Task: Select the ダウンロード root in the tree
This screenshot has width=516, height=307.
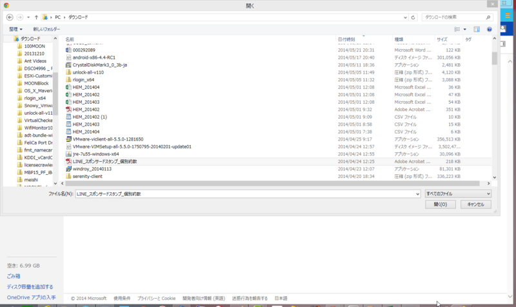Action: (x=30, y=39)
